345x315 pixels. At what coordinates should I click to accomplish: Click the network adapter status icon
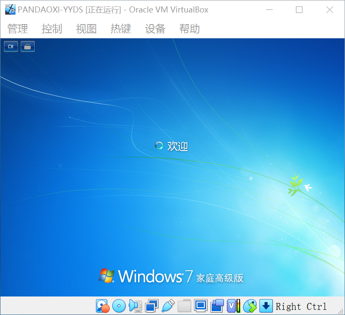coord(151,306)
